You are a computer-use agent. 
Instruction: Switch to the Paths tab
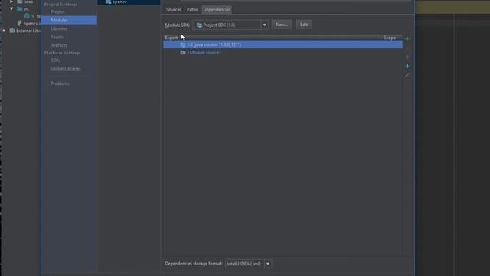[x=192, y=10]
